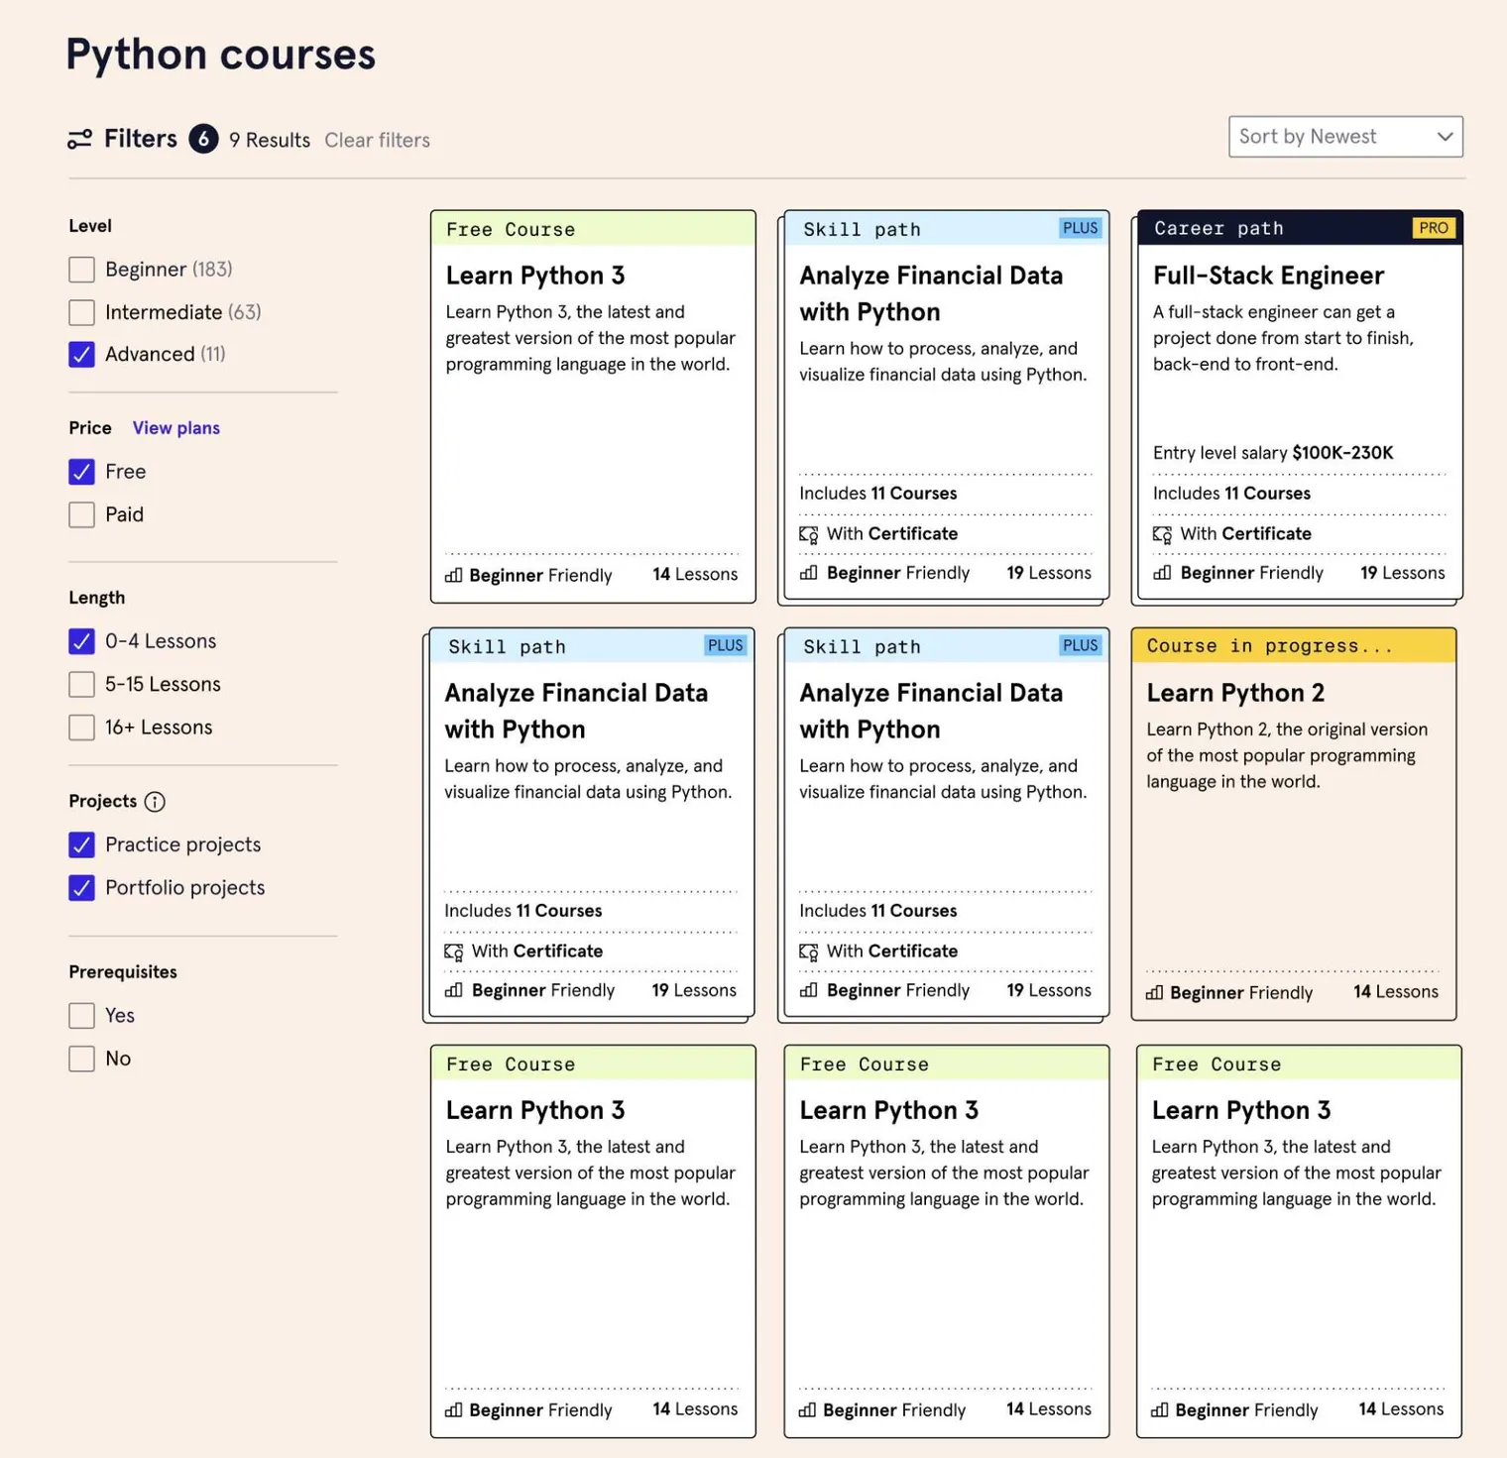Click Career path label on Full-Stack card
The width and height of the screenshot is (1507, 1458).
coord(1218,229)
